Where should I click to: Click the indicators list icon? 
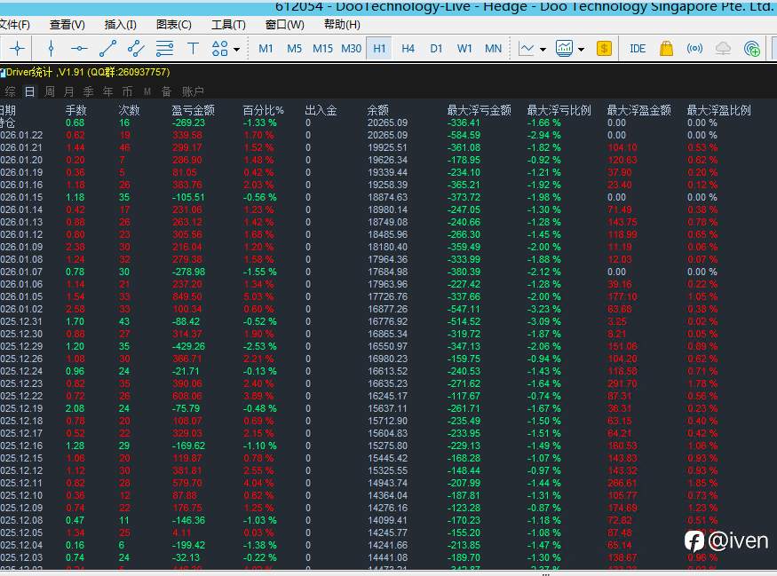565,49
